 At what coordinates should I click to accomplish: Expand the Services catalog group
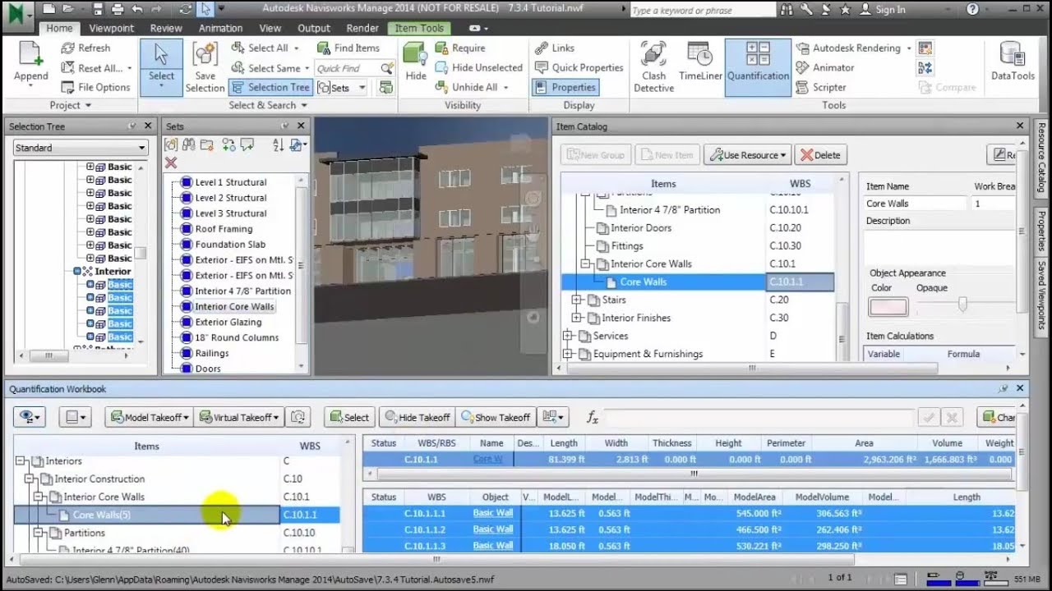pos(567,337)
